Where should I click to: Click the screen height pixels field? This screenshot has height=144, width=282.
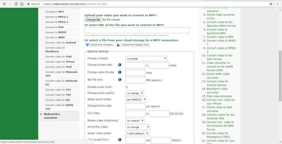click(x=158, y=65)
